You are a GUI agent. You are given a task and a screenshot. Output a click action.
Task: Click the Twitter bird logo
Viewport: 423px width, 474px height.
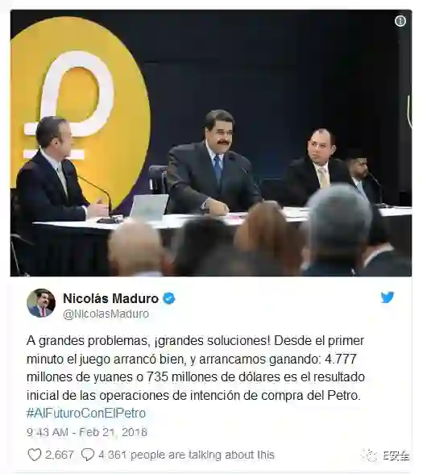click(x=387, y=297)
